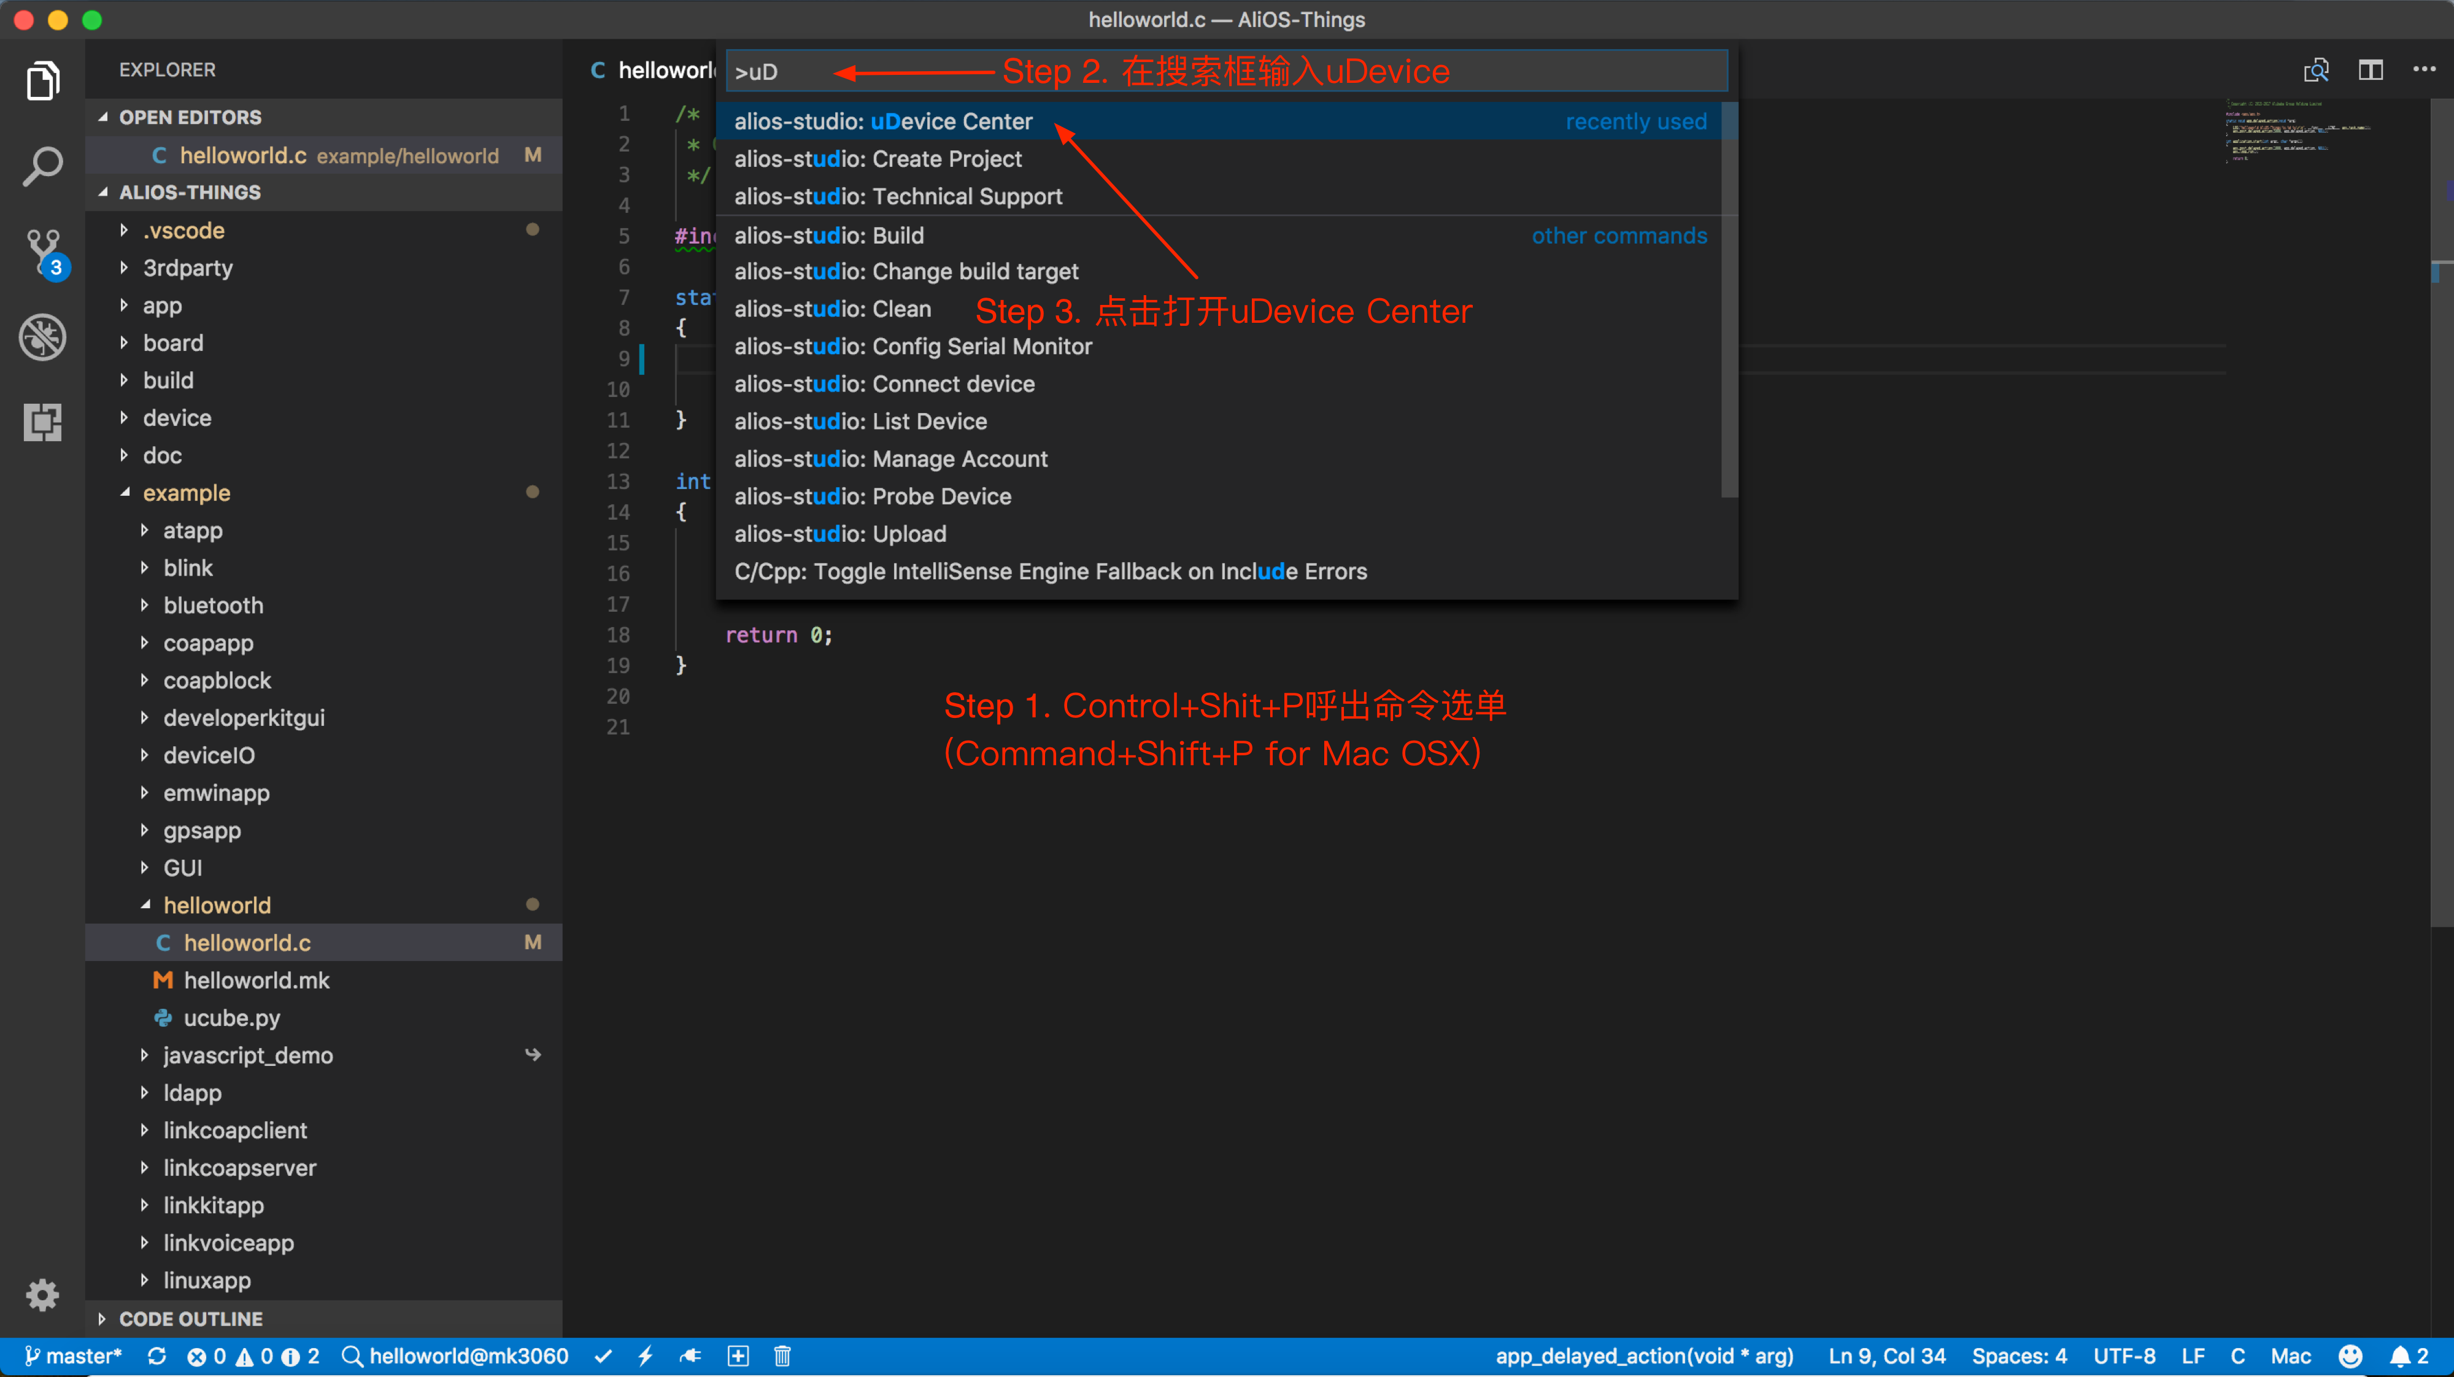
Task: Start a build using the checkmark status bar icon
Action: 602,1355
